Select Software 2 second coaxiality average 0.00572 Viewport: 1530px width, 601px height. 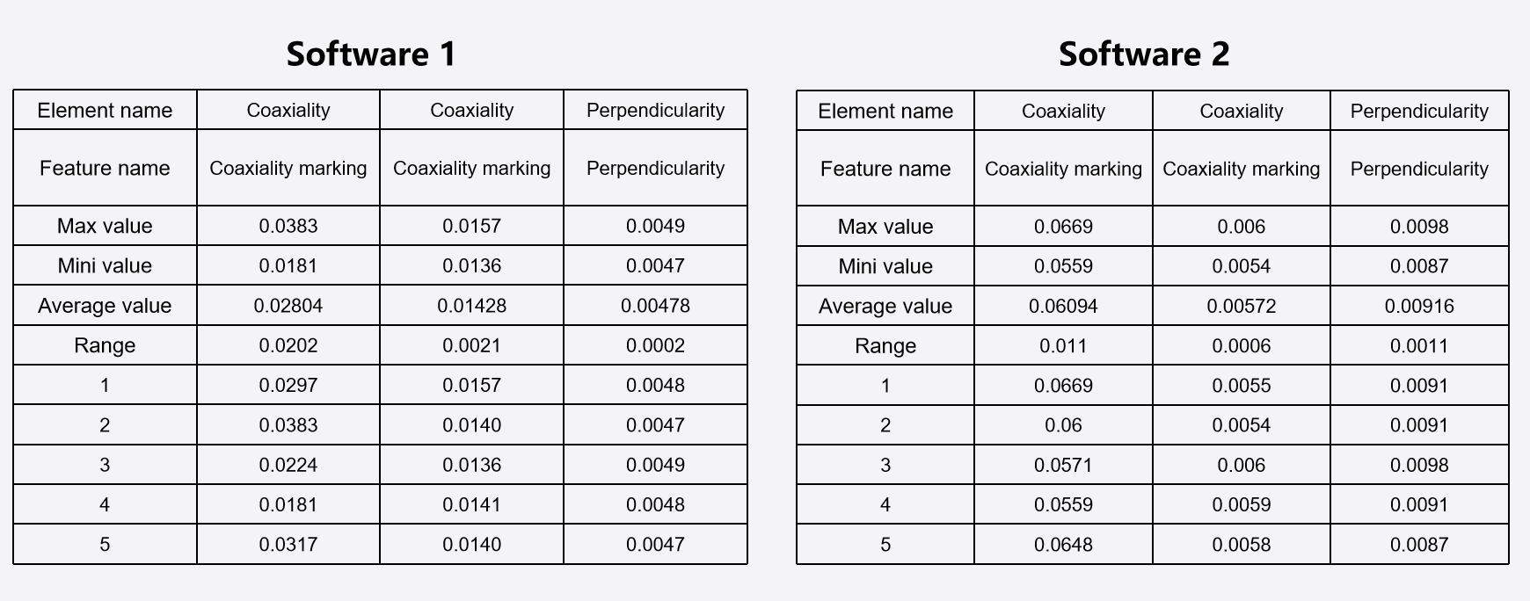1241,307
